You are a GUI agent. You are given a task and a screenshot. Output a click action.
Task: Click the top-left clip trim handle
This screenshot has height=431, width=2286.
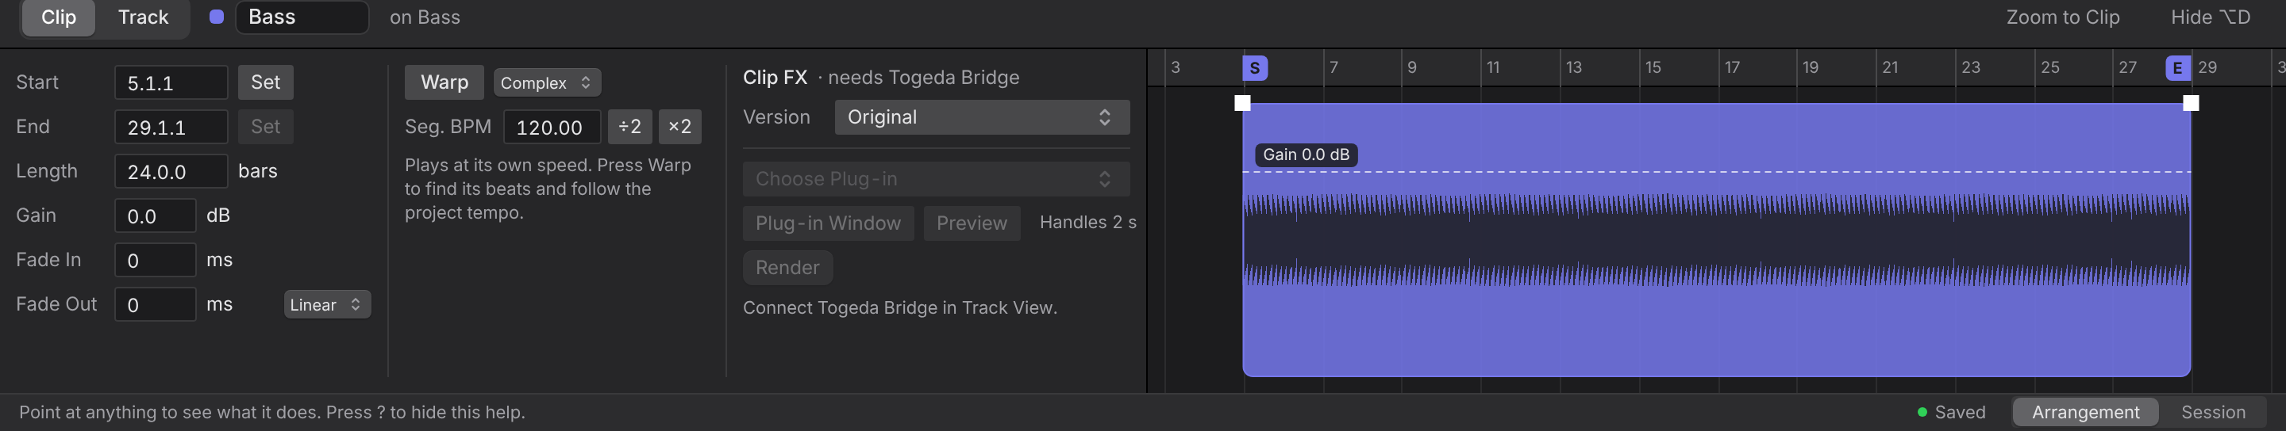click(1242, 104)
